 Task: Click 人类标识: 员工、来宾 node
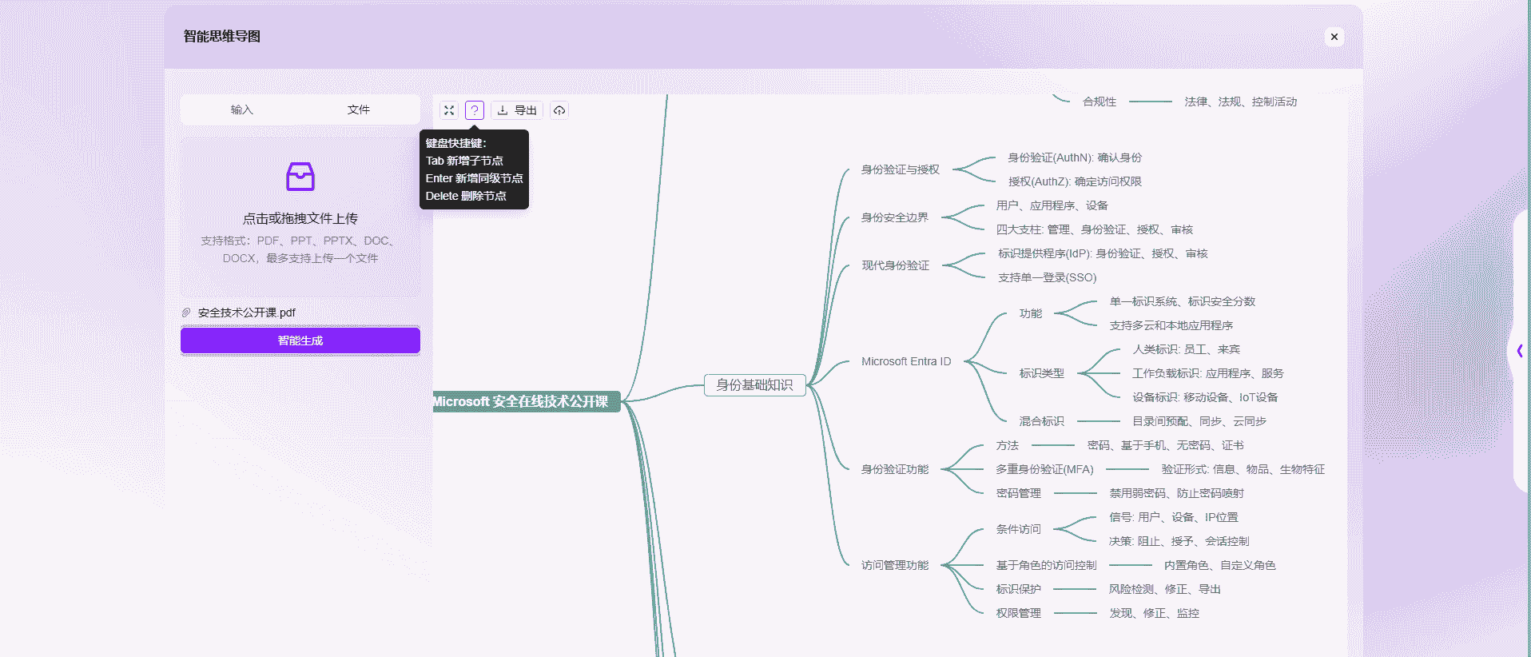pos(1186,349)
